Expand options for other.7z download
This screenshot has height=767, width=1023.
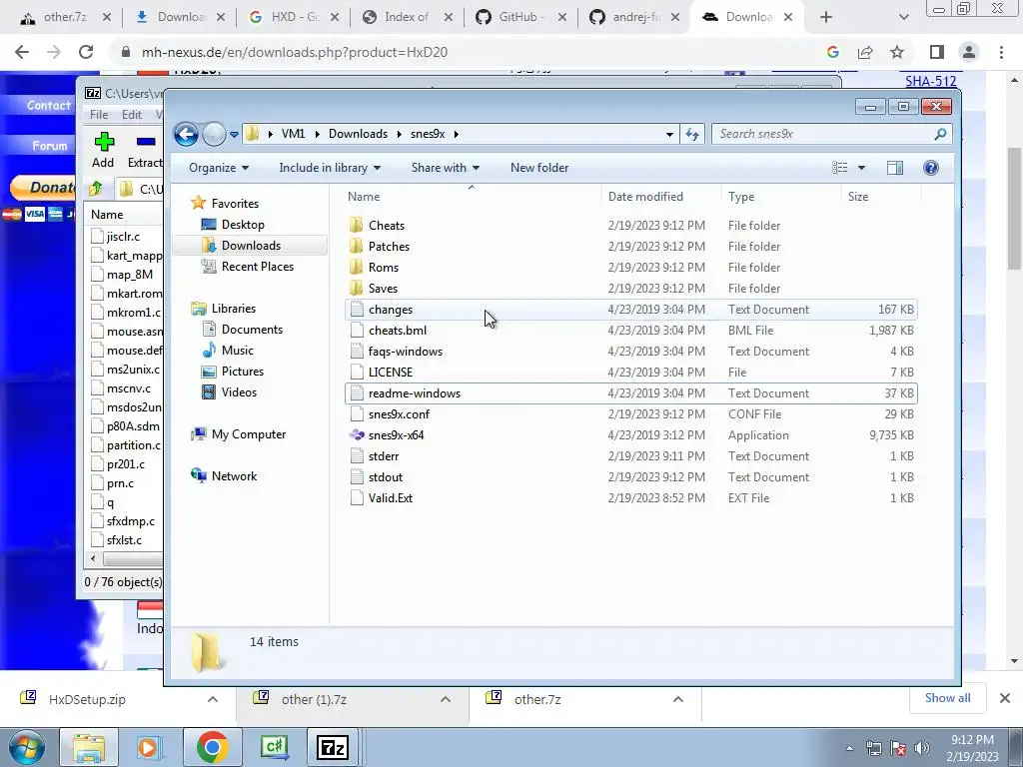(678, 699)
